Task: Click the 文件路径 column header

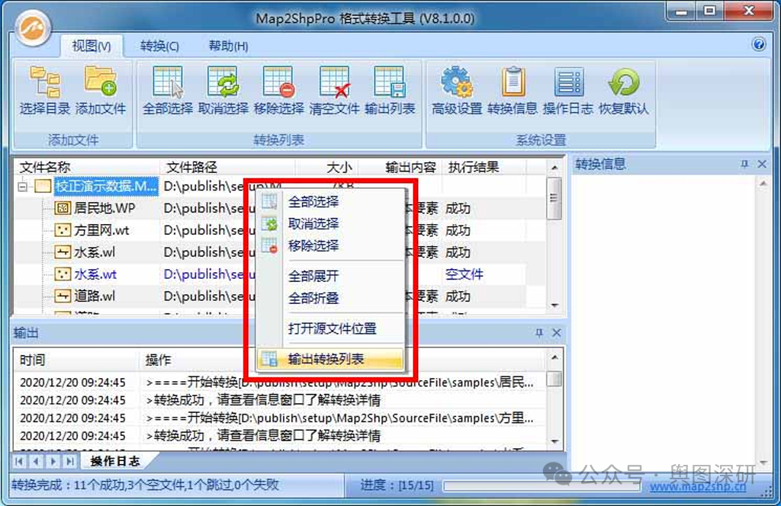Action: tap(227, 167)
